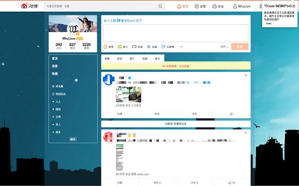Start a long post with the 长微博 icon

point(168,46)
